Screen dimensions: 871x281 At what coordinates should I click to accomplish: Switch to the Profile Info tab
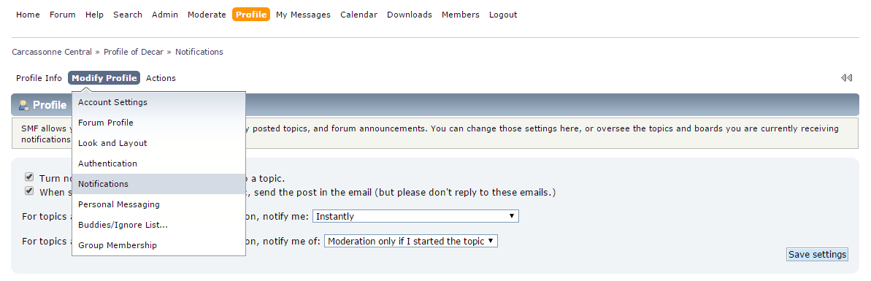pyautogui.click(x=39, y=78)
